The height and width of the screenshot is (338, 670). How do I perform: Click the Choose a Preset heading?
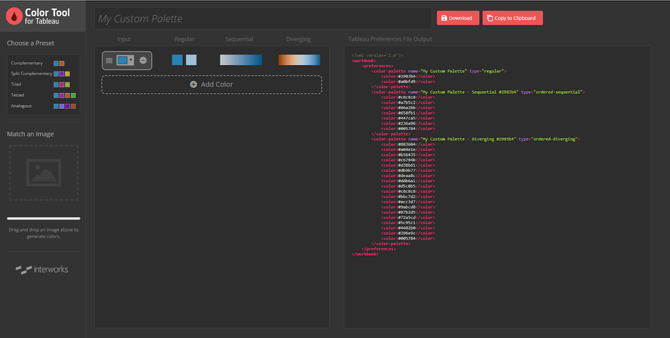[30, 43]
